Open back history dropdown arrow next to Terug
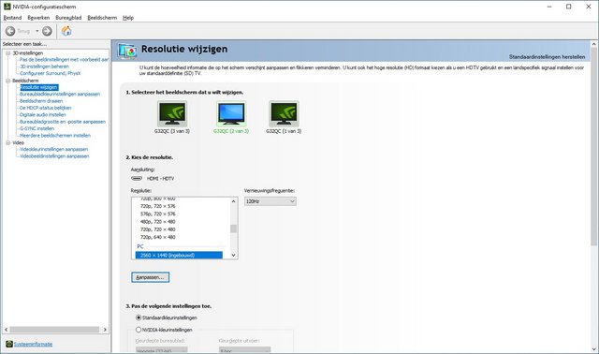The width and height of the screenshot is (599, 354). tap(37, 31)
